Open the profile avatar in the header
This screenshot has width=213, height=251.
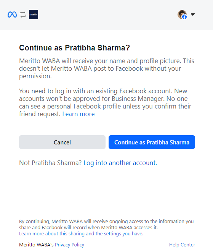(182, 15)
